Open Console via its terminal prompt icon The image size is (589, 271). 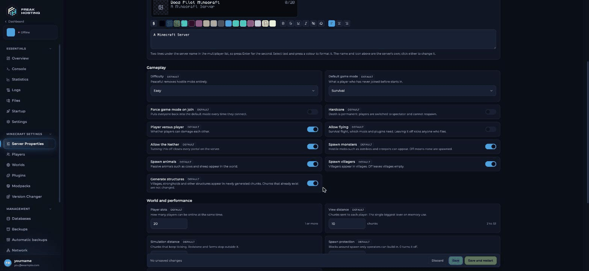pyautogui.click(x=8, y=69)
